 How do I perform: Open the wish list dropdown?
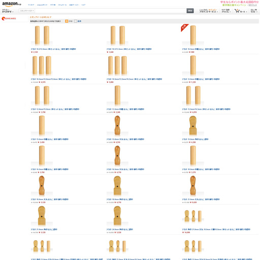coord(254,11)
